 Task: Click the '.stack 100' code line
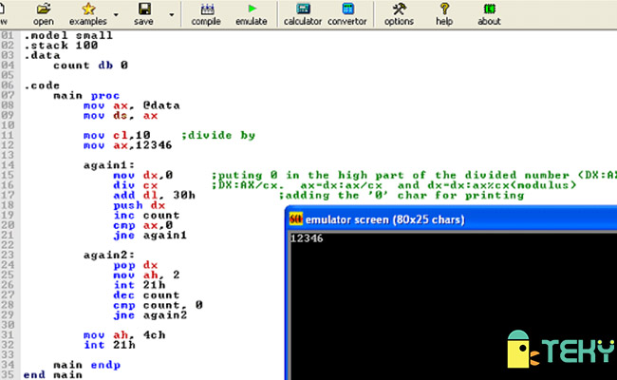(61, 46)
